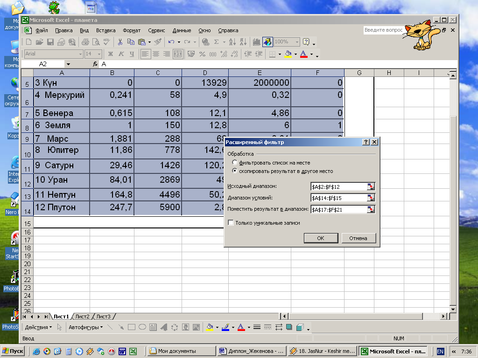Viewport: 478px width, 358px height.
Task: Click the Format Painter brush icon
Action: (158, 42)
